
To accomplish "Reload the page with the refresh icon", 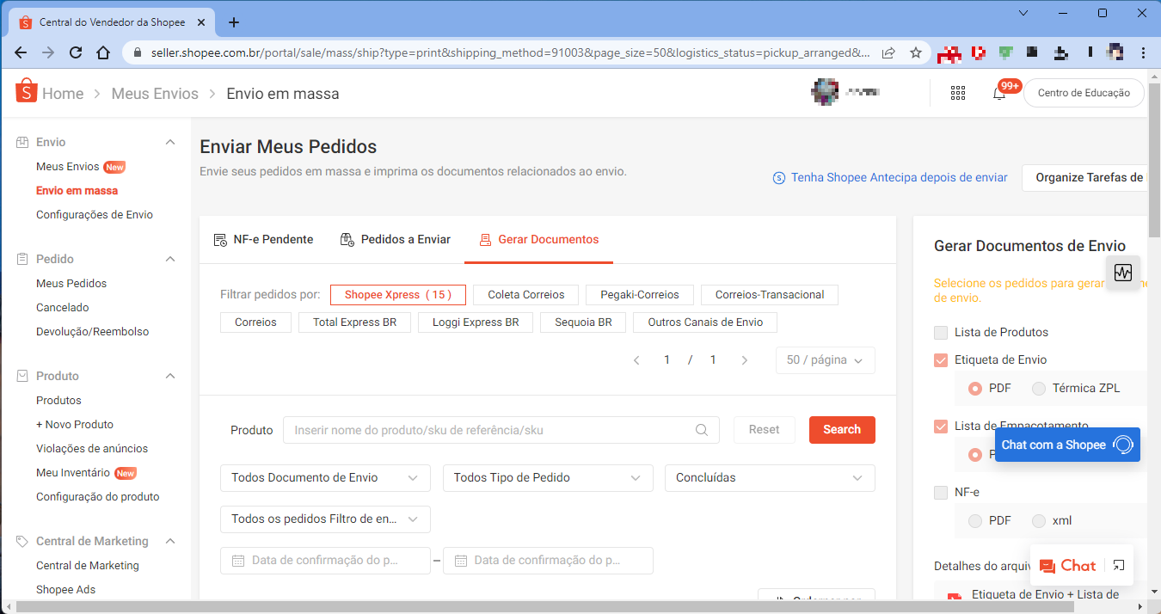I will click(76, 52).
